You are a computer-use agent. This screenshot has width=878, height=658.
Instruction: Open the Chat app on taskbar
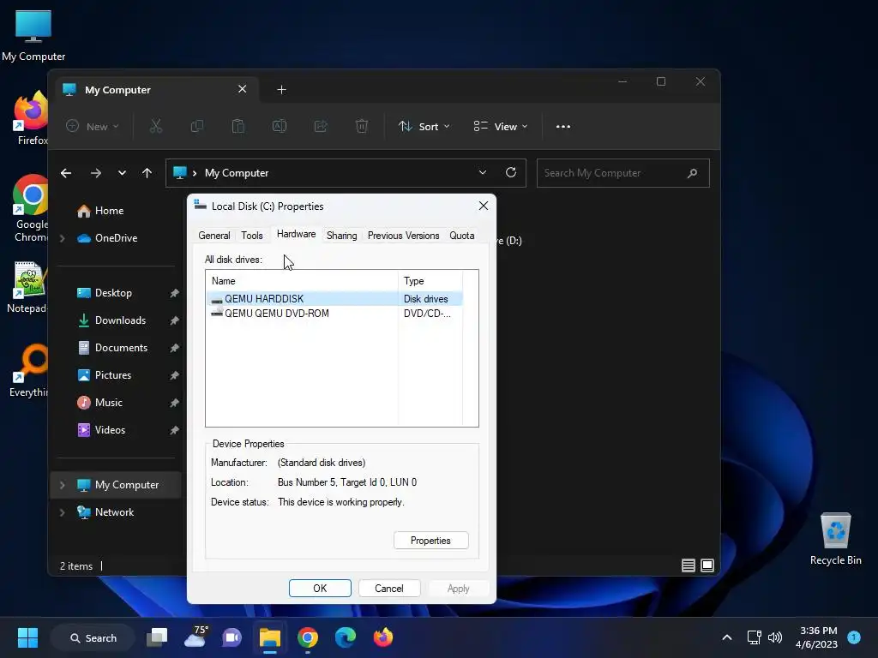[232, 637]
